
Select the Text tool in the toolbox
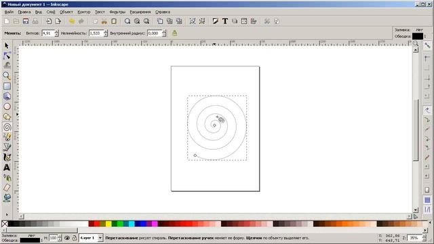coord(7,167)
